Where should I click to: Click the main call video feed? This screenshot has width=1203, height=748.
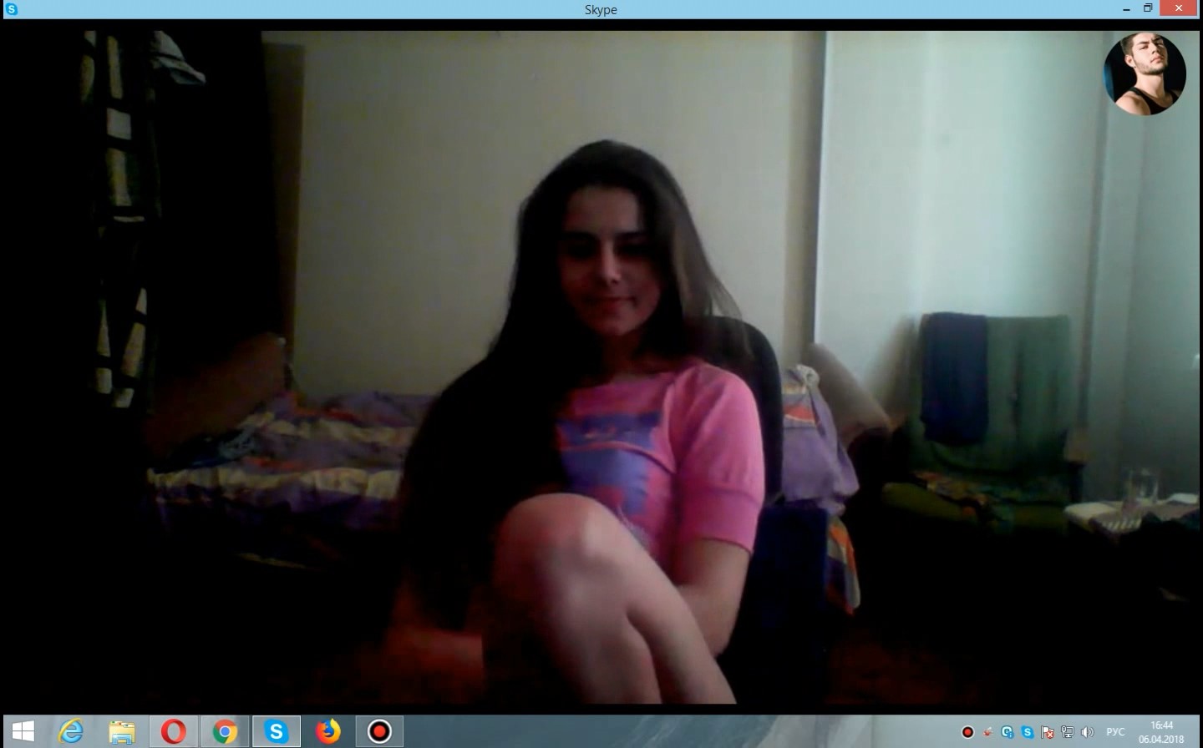point(601,367)
